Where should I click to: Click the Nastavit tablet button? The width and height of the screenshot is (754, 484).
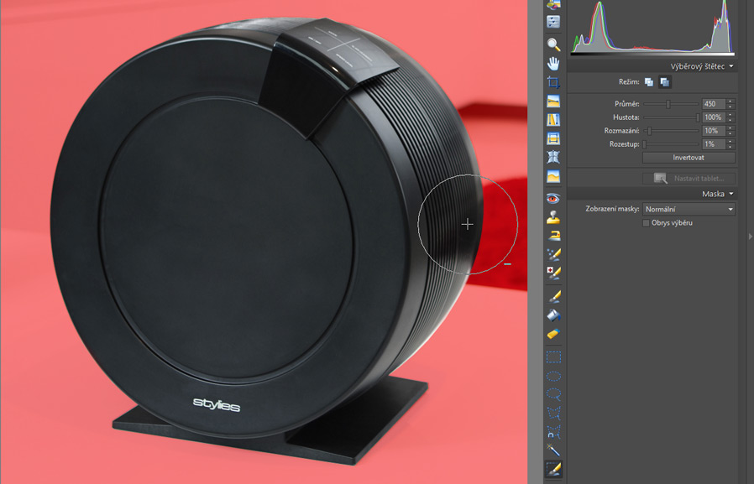coord(689,178)
